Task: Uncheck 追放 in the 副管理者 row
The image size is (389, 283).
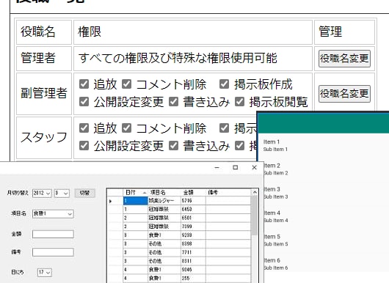Action: click(84, 84)
